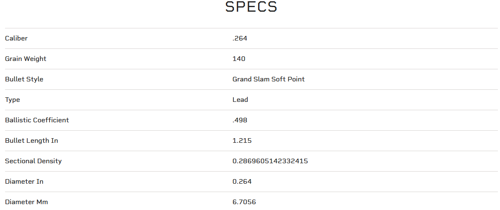The width and height of the screenshot is (500, 210).
Task: Click the SPECS heading
Action: tap(251, 7)
